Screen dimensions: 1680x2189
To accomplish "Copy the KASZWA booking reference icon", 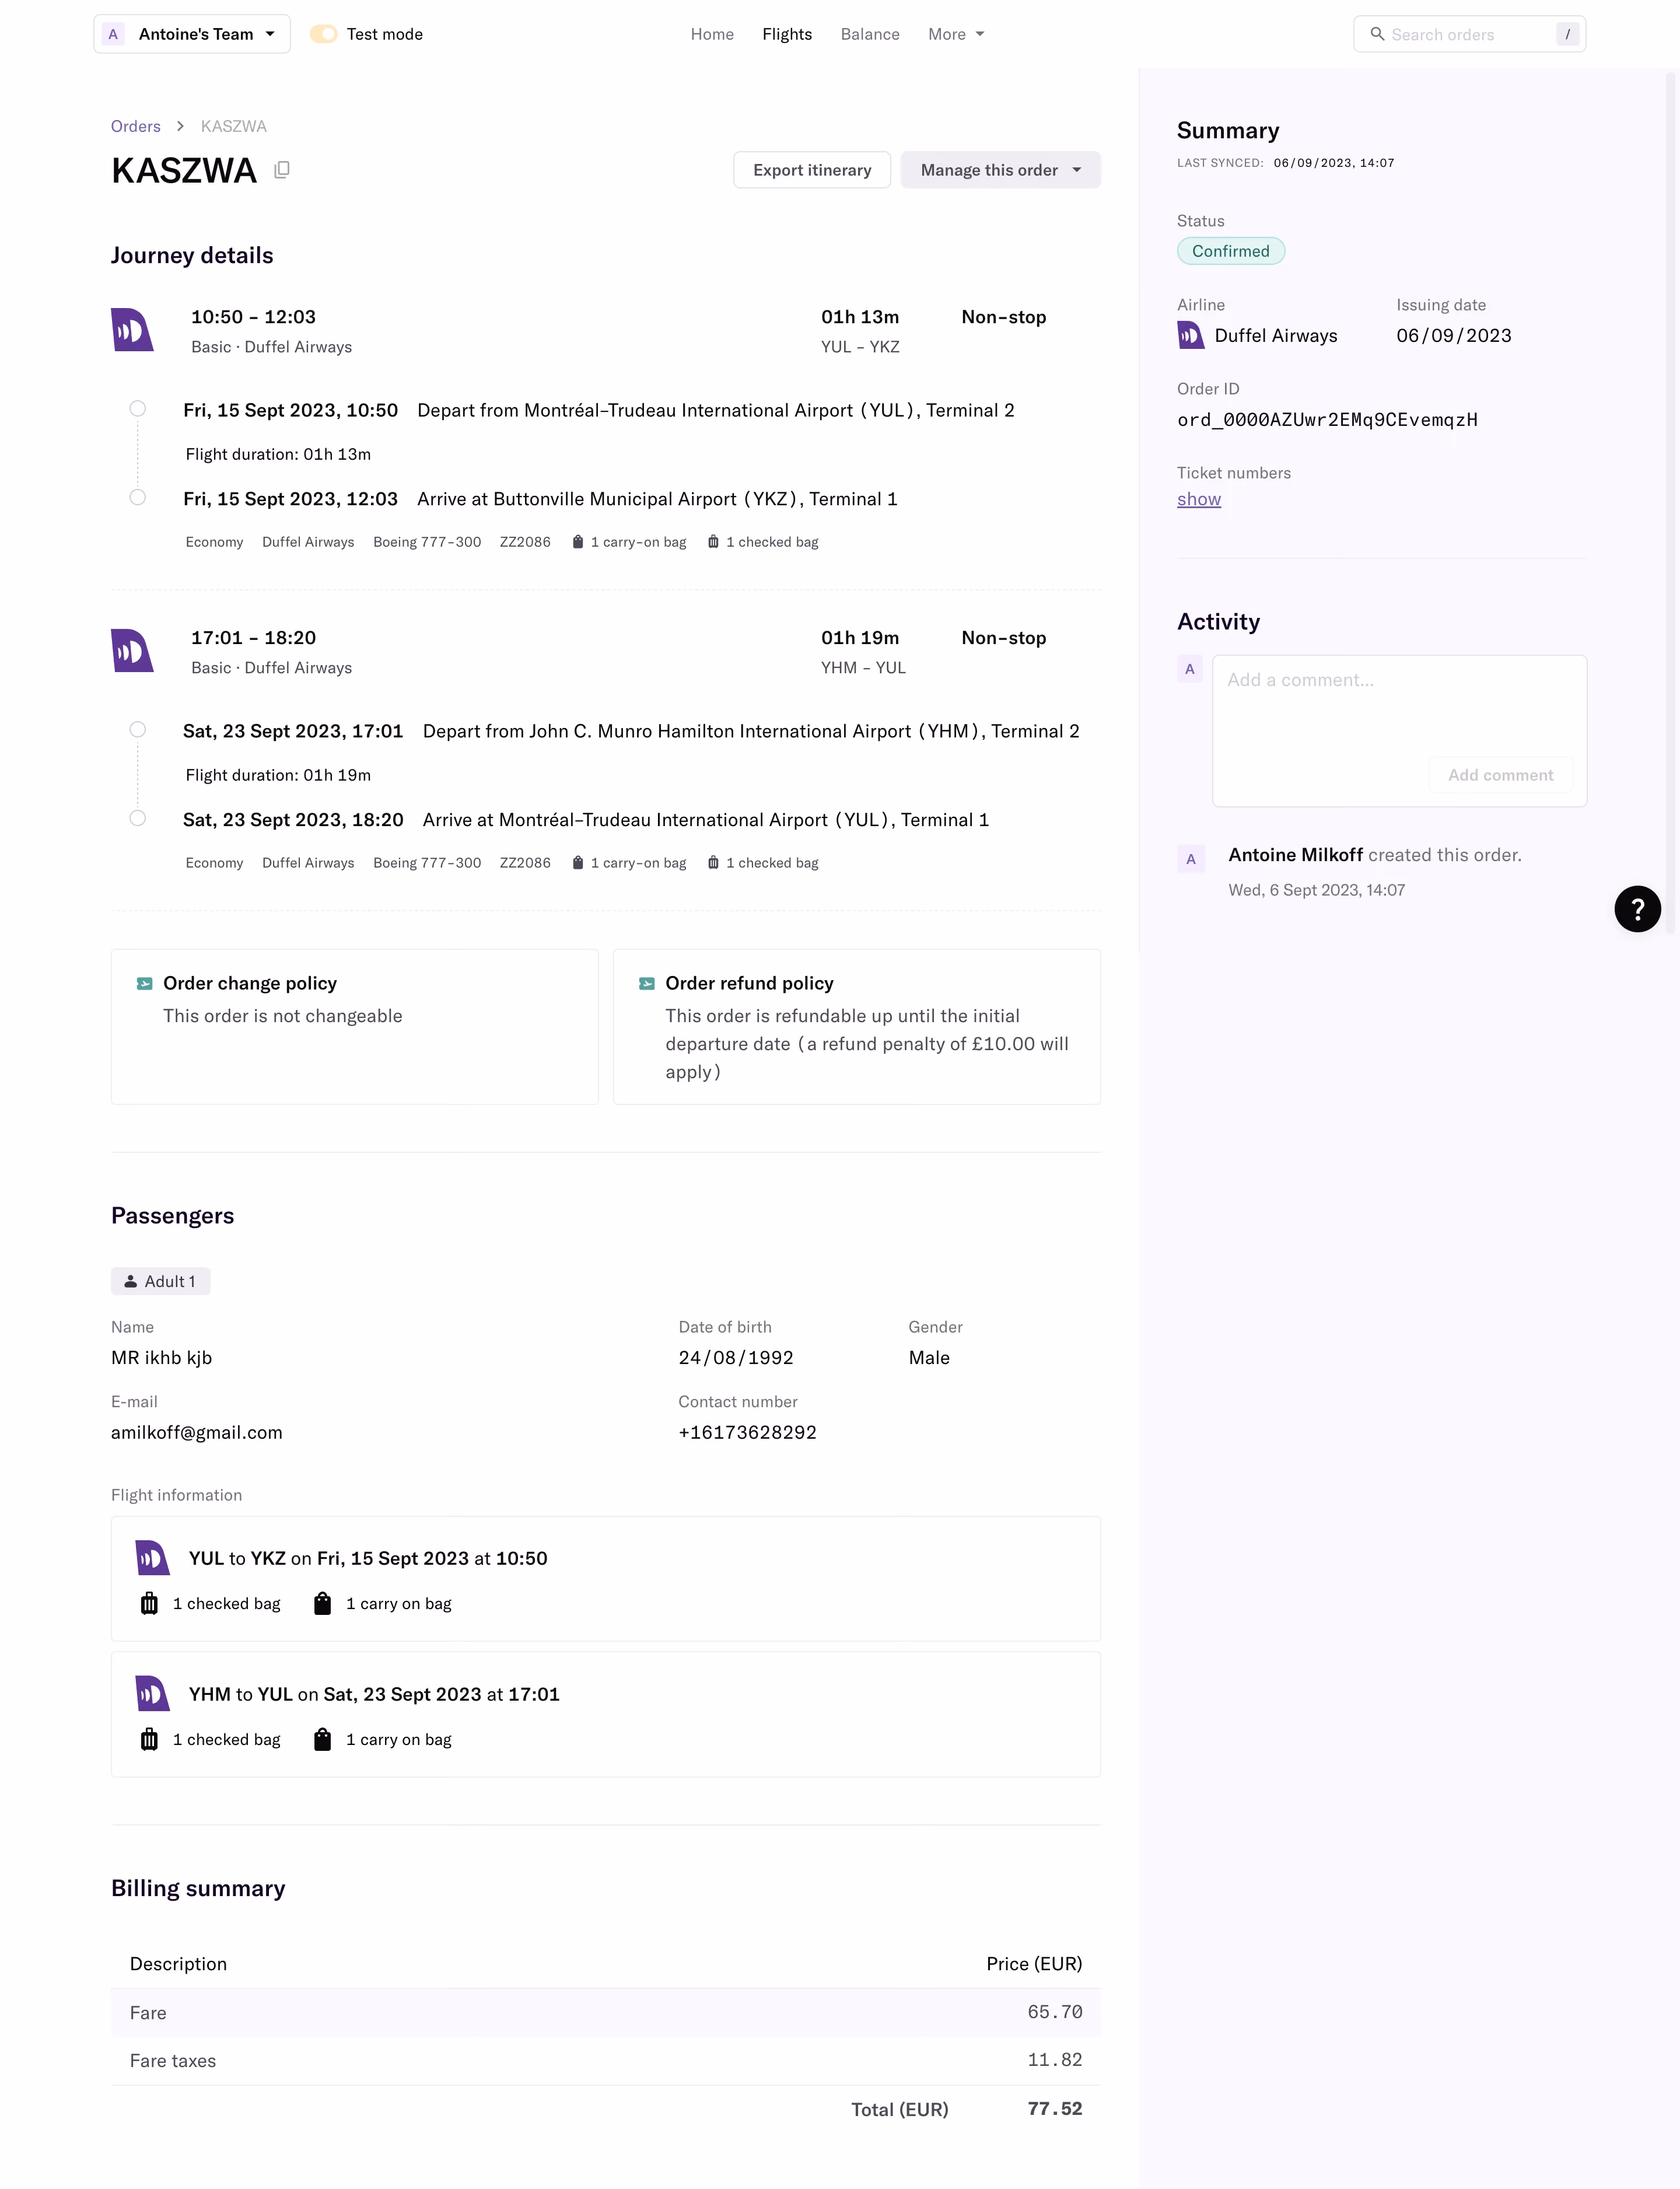I will 282,170.
